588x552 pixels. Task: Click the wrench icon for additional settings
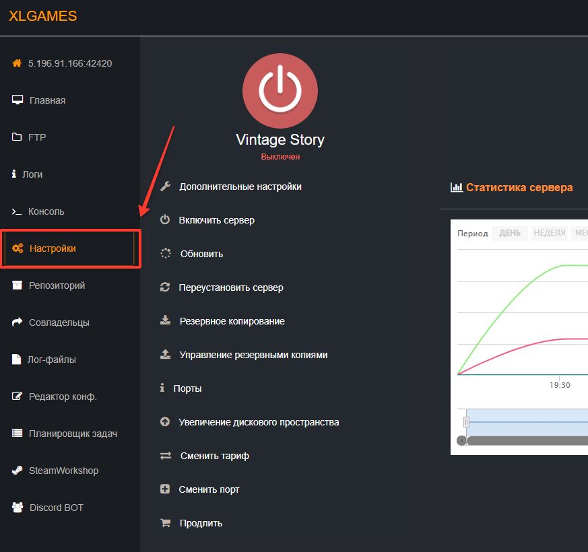(x=165, y=186)
